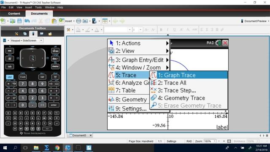Switch to the Documents tab

39,14
